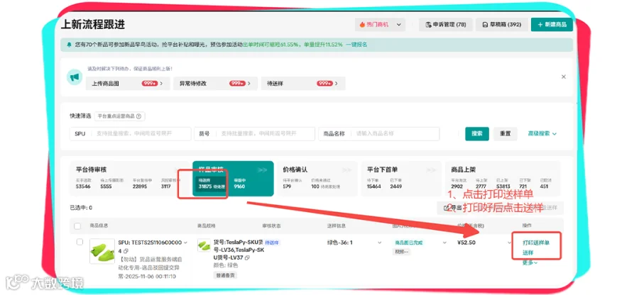Click the green shoe product thumbnail
639x295 pixels.
102,251
